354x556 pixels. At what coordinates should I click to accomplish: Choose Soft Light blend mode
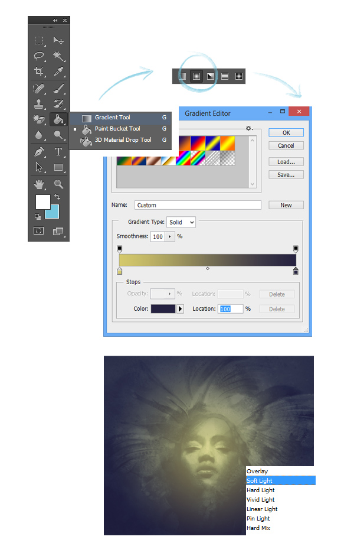[281, 480]
